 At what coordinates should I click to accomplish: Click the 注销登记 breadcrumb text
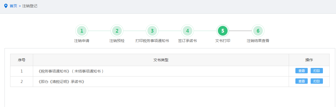[30, 6]
